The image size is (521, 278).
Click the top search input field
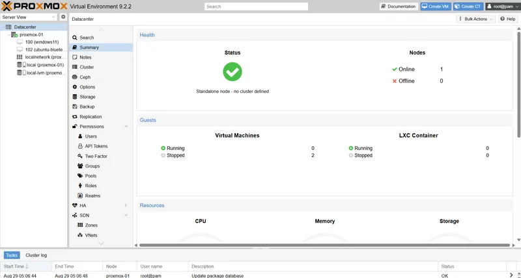click(x=256, y=6)
